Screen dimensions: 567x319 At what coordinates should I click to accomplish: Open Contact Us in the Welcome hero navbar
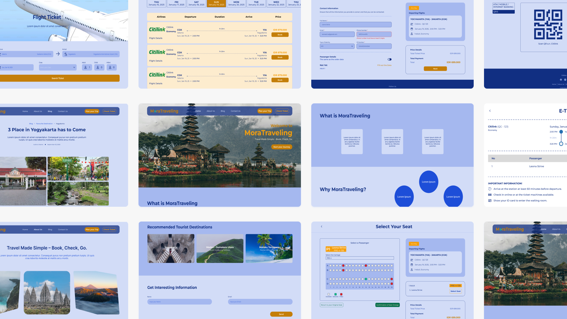pyautogui.click(x=235, y=111)
